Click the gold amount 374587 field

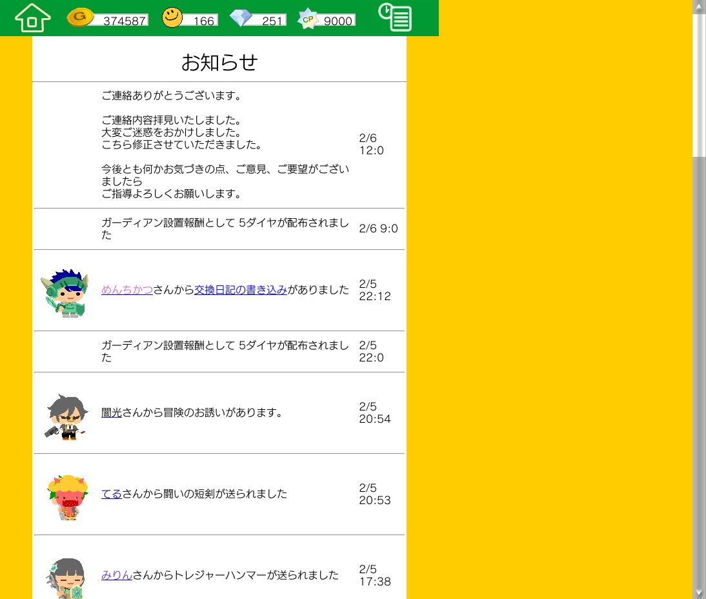click(x=125, y=21)
